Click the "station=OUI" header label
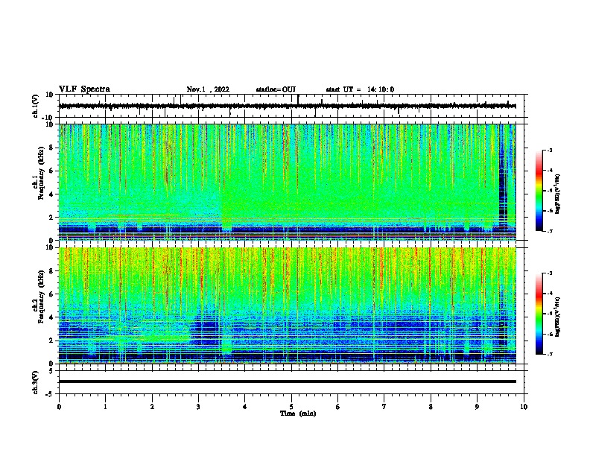This screenshot has width=590, height=456. [276, 89]
